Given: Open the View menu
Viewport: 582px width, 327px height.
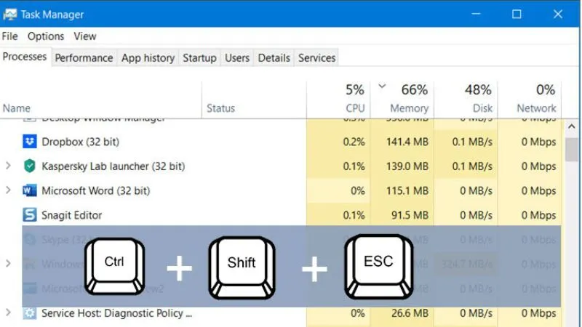Looking at the screenshot, I should 84,36.
